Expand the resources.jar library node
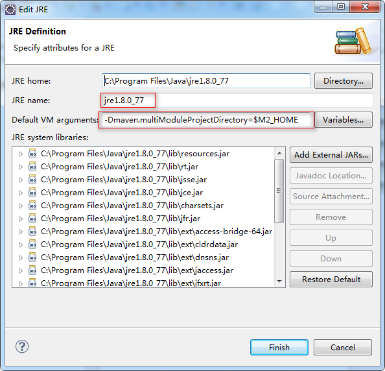The width and height of the screenshot is (385, 371). point(21,154)
